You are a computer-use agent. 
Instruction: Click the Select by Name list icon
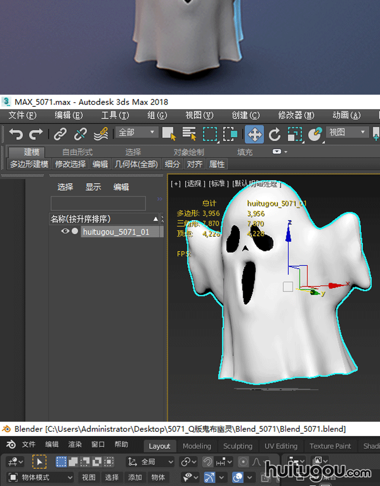pos(189,134)
